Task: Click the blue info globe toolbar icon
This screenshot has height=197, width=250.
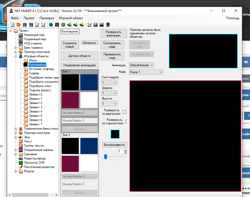Action: click(51, 25)
